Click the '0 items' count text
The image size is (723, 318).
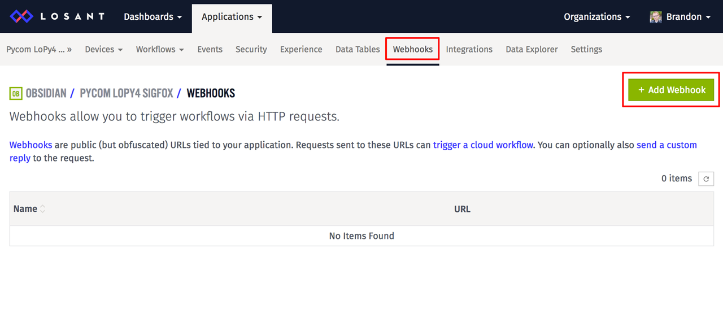tap(677, 178)
